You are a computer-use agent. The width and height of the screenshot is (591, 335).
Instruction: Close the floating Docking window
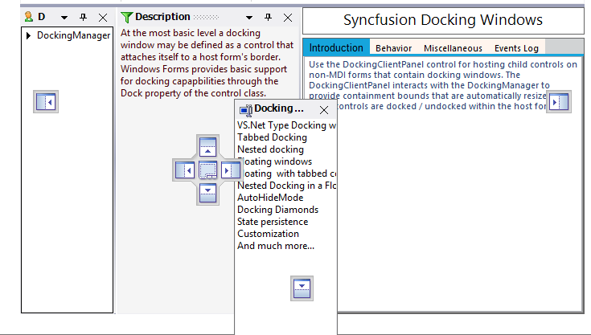point(324,109)
